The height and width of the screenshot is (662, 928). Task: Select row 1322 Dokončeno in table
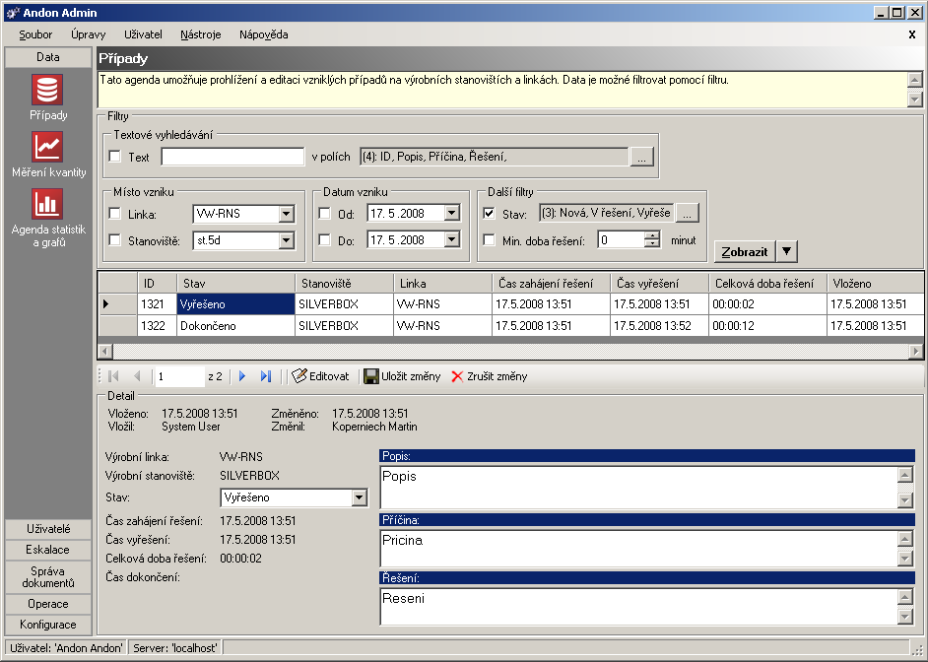coord(234,326)
